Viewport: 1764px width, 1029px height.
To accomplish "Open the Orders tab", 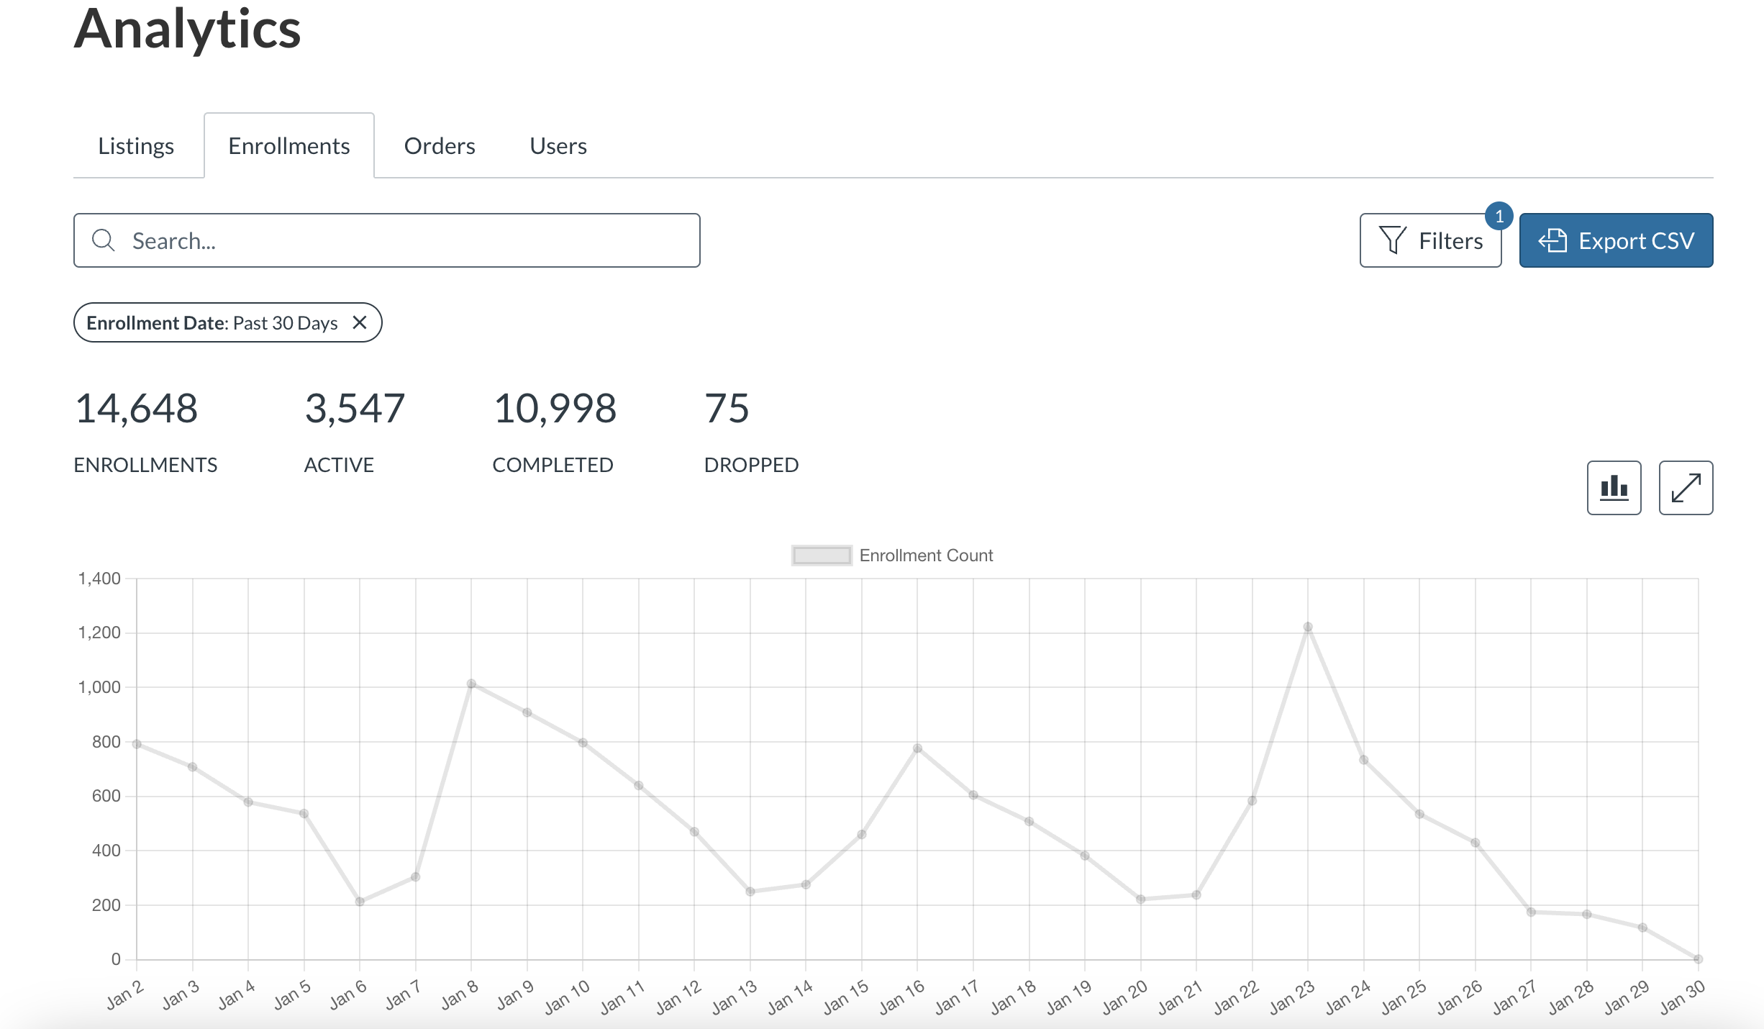I will [440, 145].
